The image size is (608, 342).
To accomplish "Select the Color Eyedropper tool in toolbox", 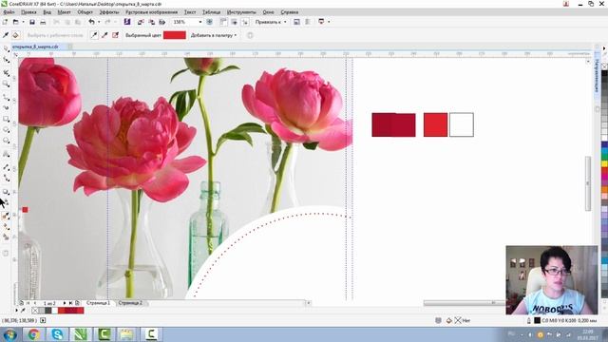I will pyautogui.click(x=6, y=217).
